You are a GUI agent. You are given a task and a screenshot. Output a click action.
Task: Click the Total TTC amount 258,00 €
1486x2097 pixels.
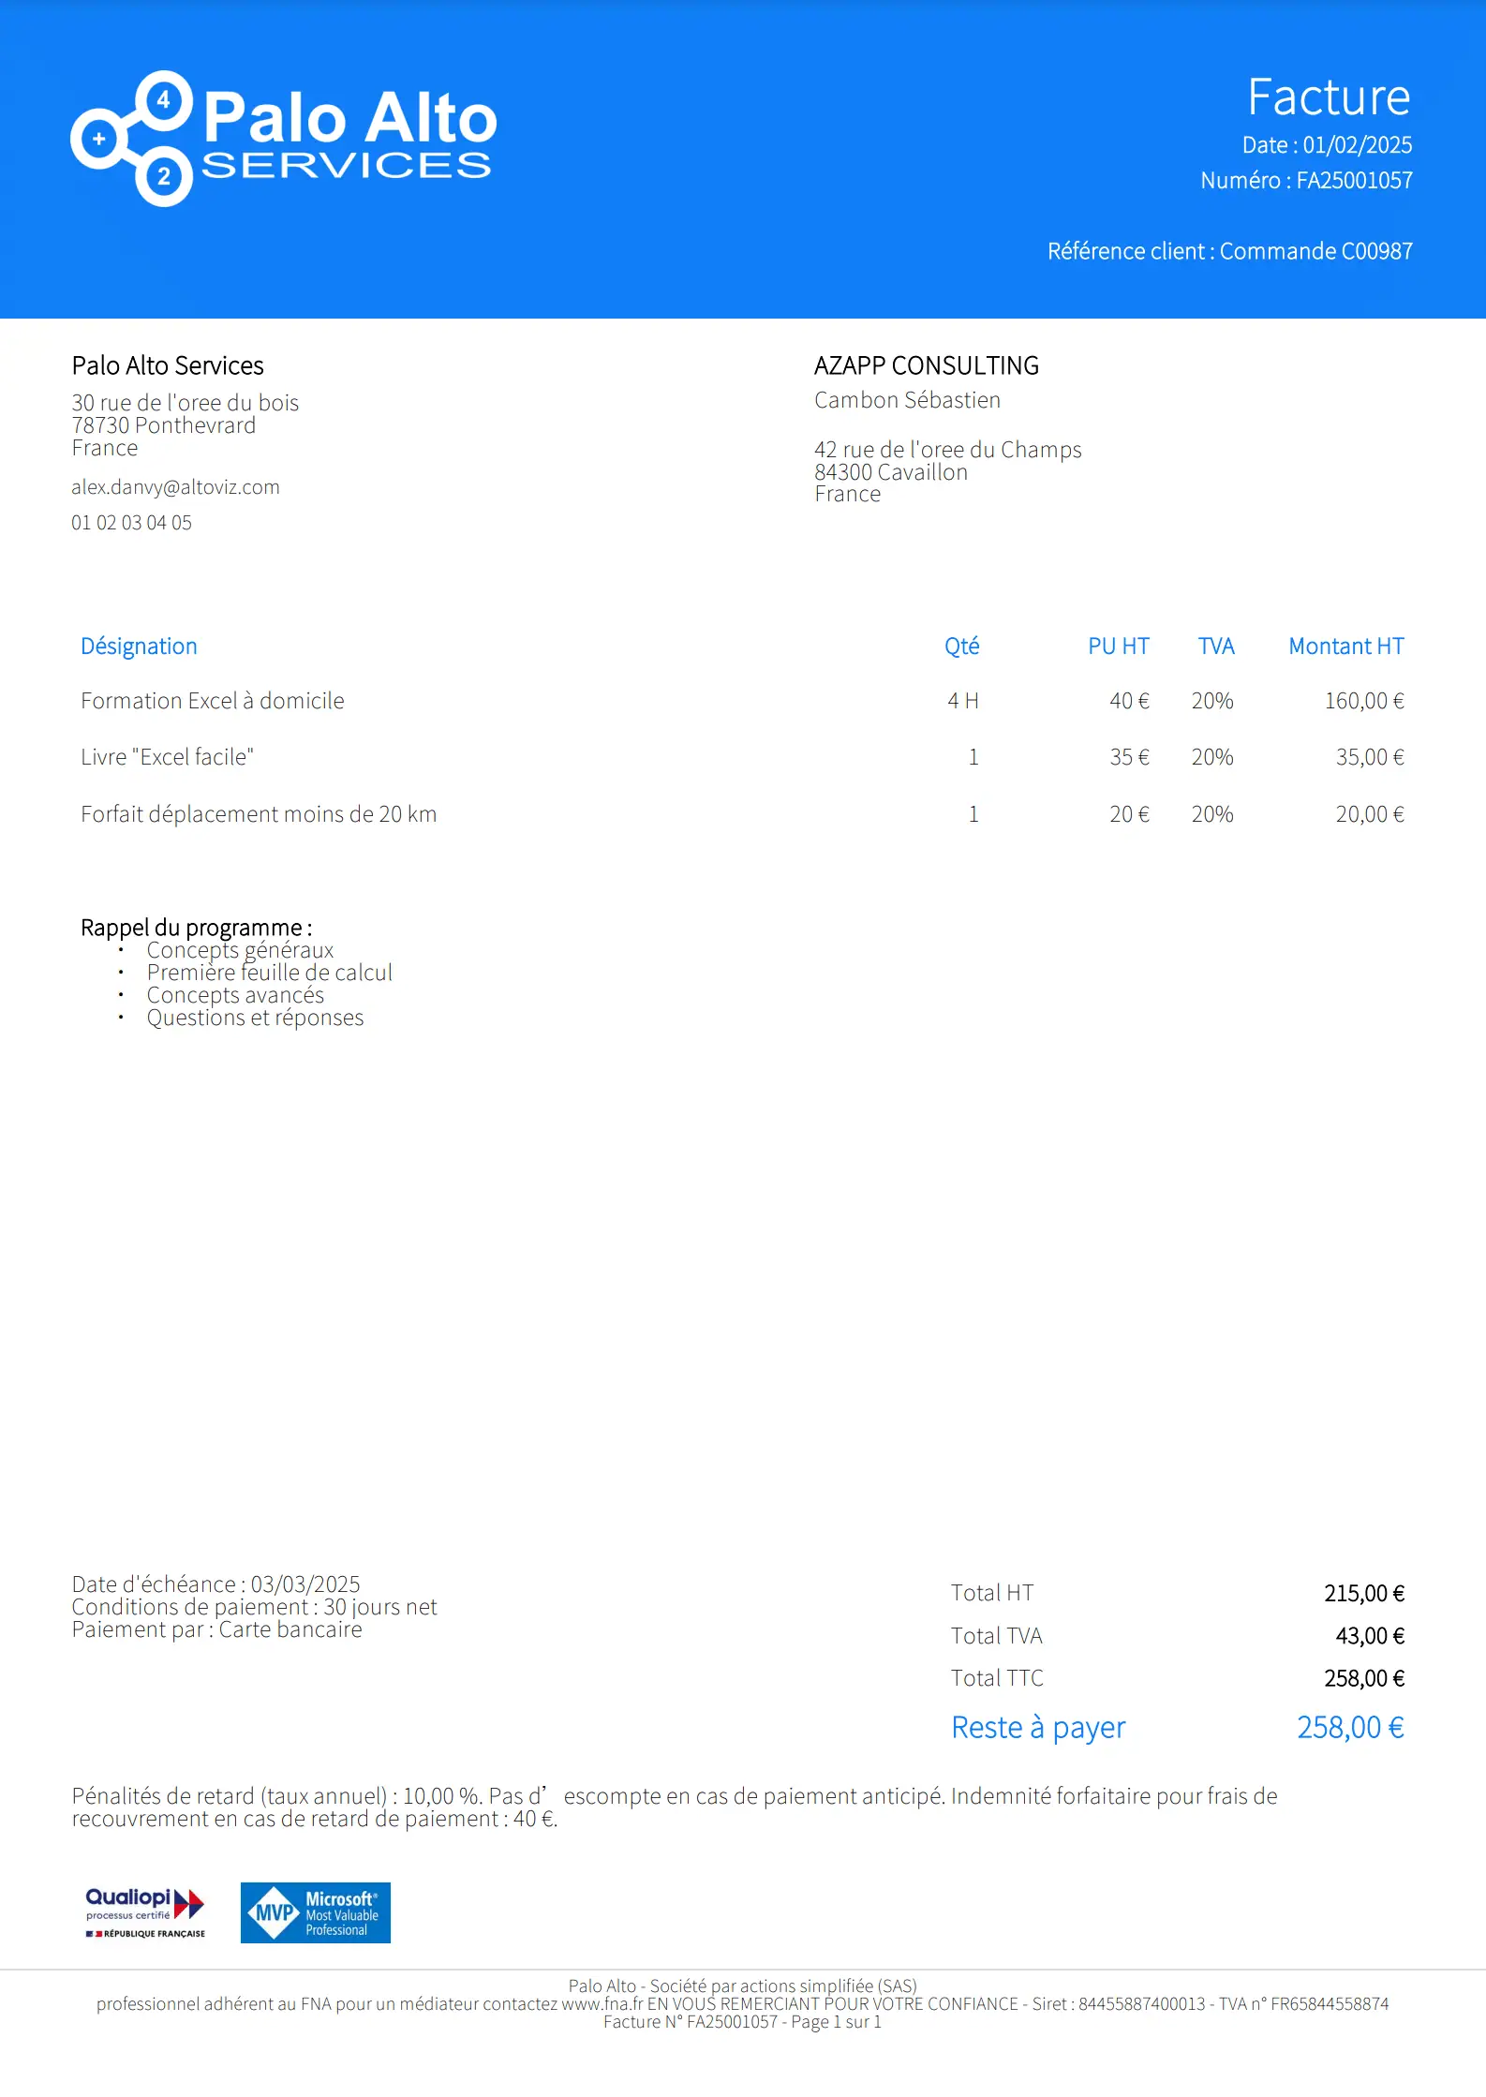coord(1364,1678)
